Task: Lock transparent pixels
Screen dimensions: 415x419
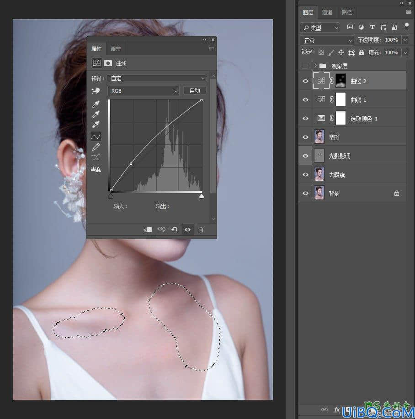Action: click(321, 52)
